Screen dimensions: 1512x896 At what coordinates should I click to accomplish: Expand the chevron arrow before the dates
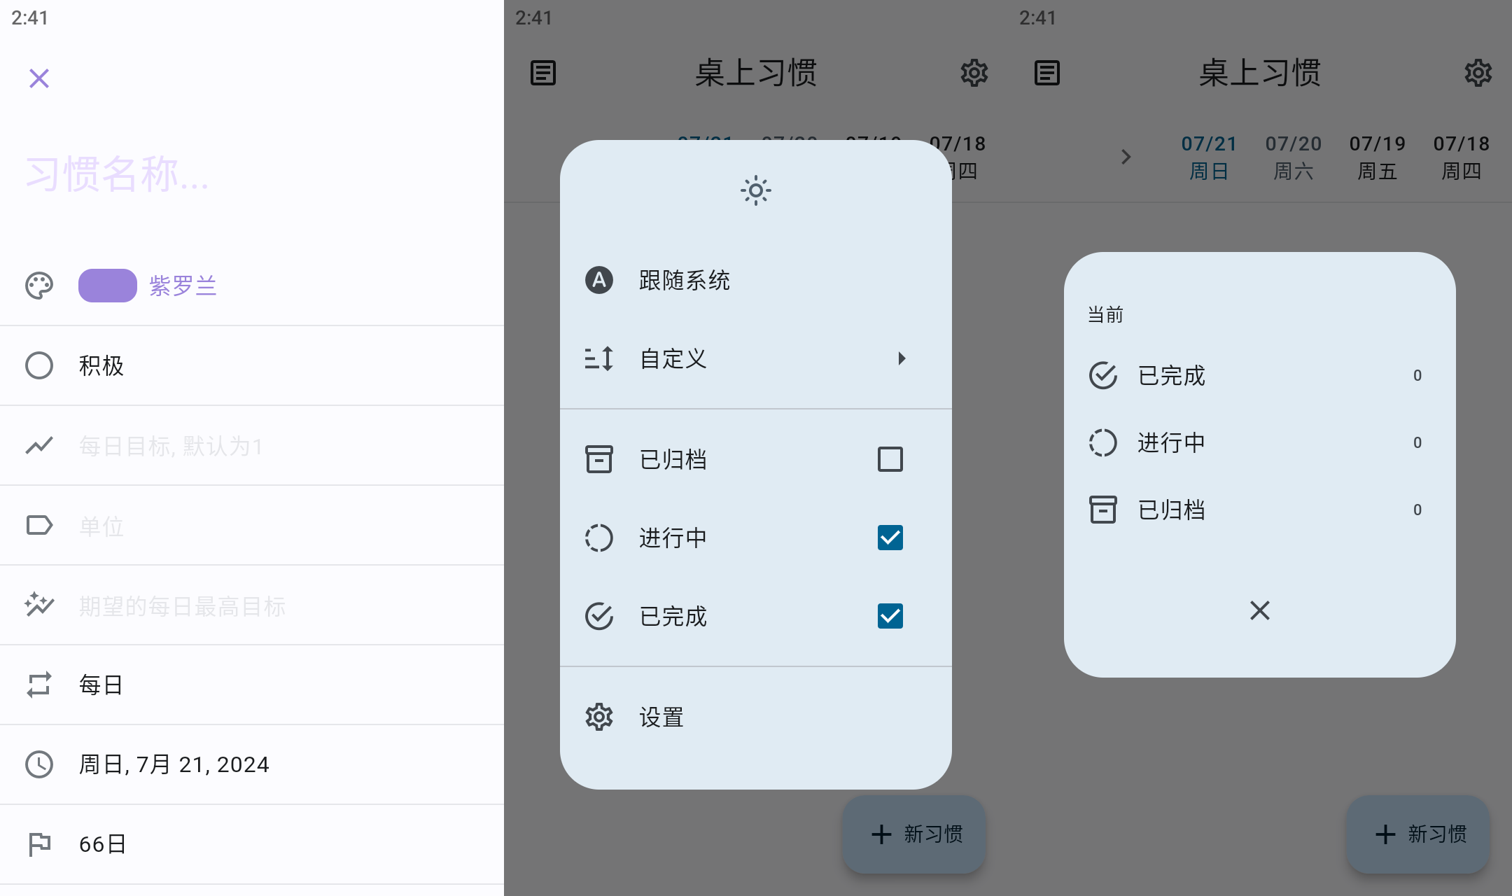point(1126,157)
